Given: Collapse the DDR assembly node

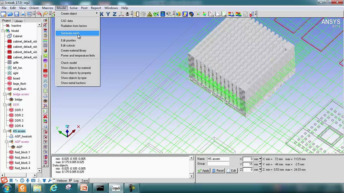Looking at the screenshot, I should [5, 105].
